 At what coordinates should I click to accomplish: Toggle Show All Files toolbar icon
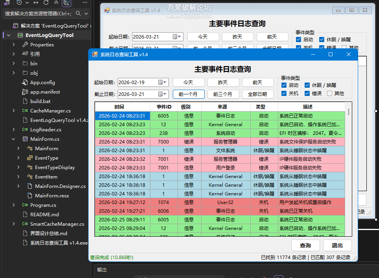click(67, 3)
